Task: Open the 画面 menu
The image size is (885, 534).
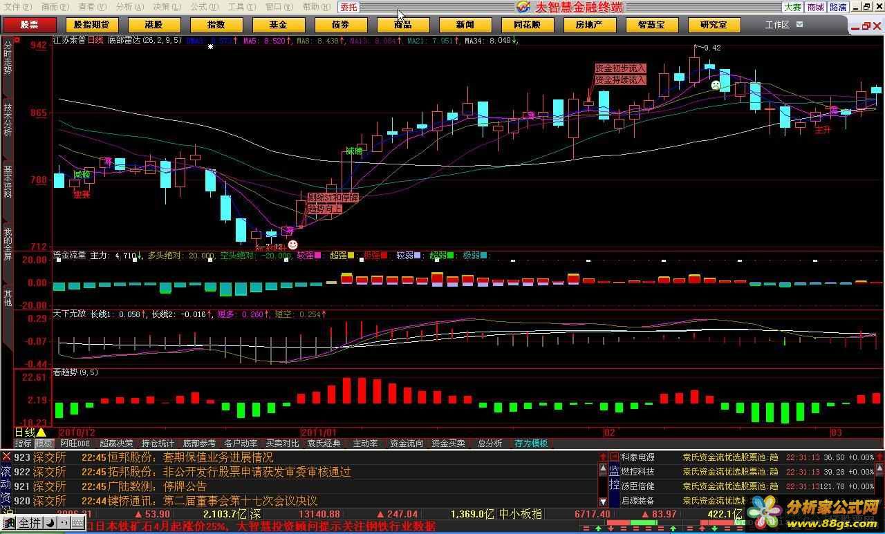Action: [55, 7]
